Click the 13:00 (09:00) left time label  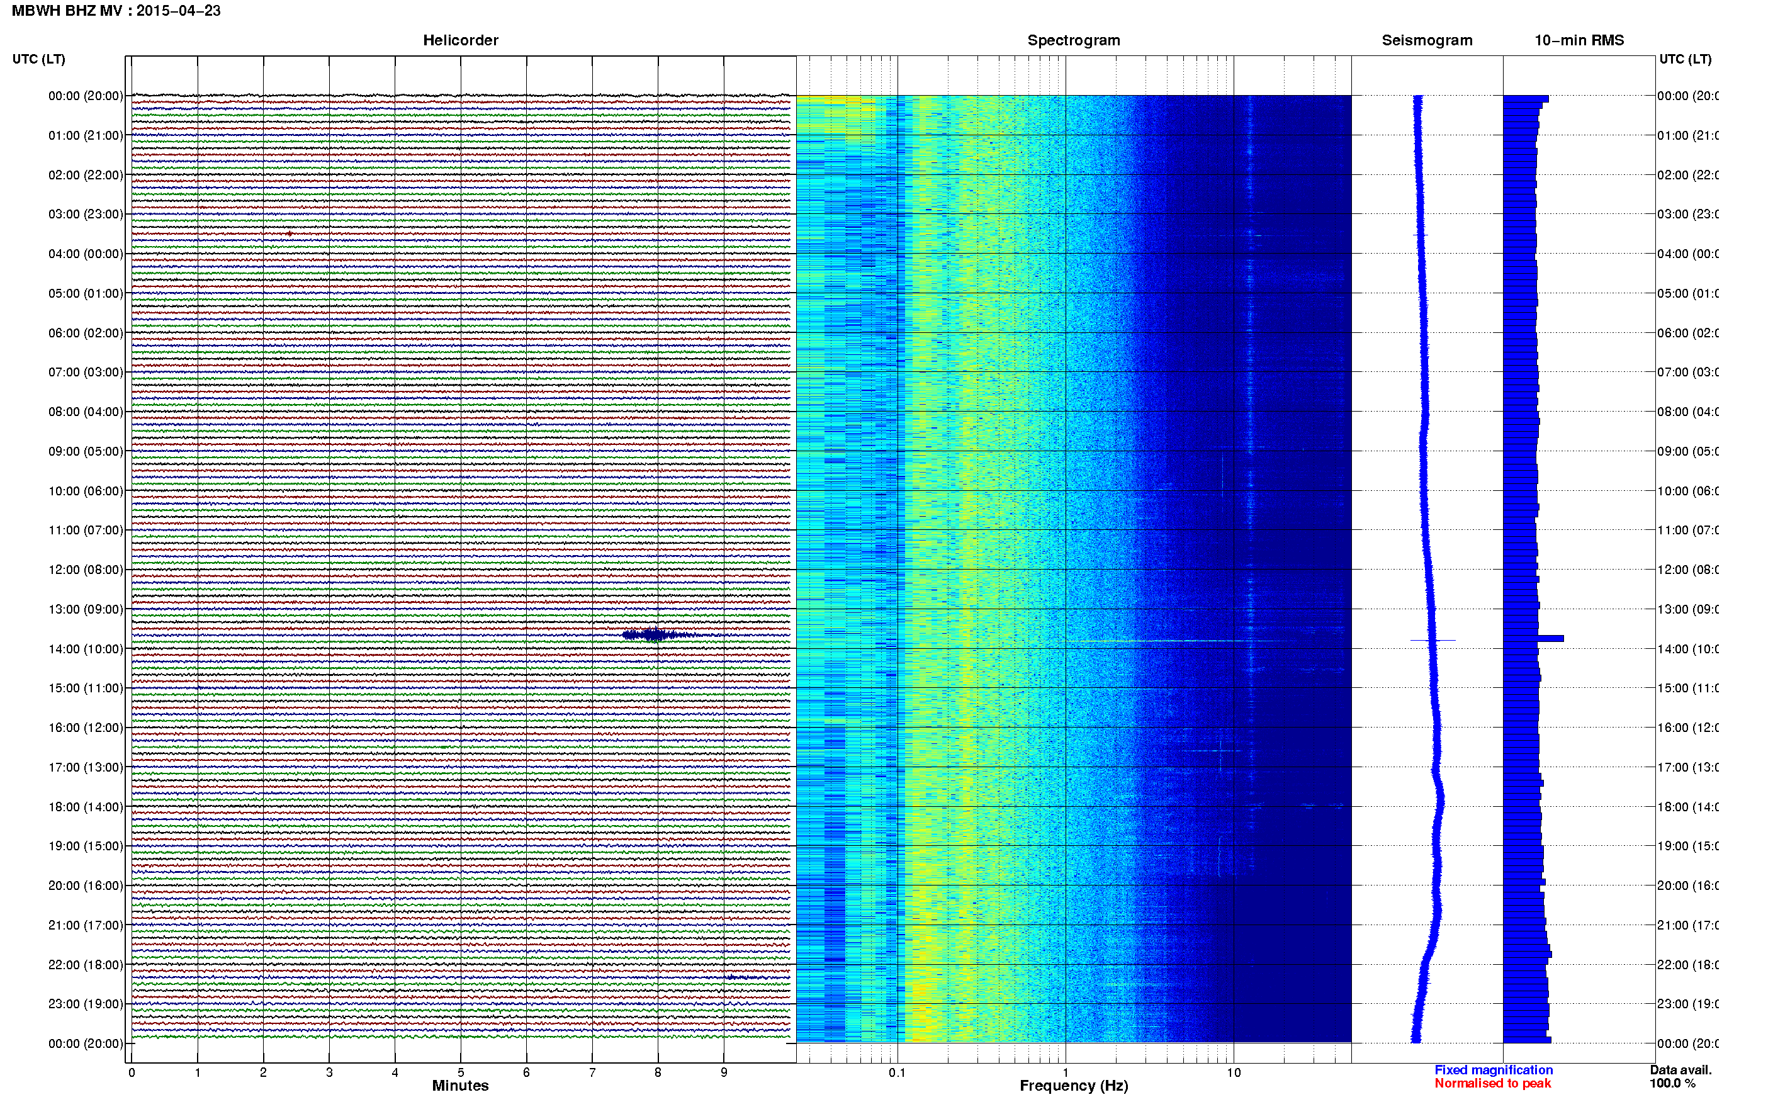point(86,609)
